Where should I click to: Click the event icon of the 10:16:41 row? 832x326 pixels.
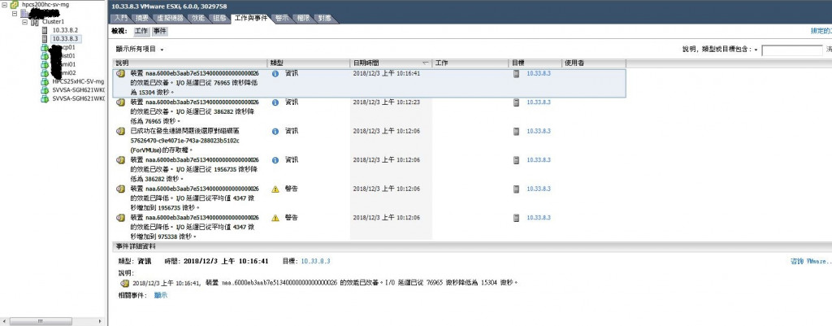pyautogui.click(x=121, y=73)
